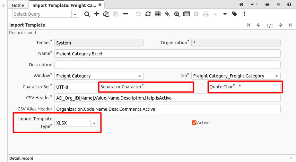Viewport: 296px width, 162px height.
Task: Expand the Tab field dropdown
Action: pos(276,76)
